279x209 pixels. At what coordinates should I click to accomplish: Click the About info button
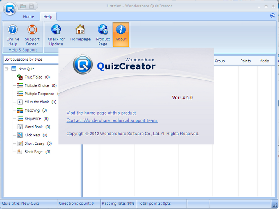tap(121, 34)
